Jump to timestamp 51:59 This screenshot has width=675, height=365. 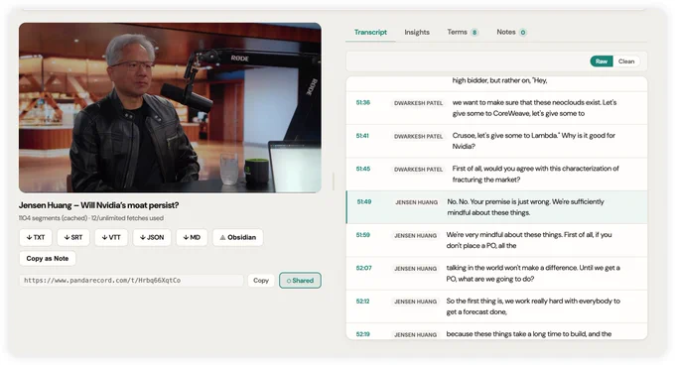coord(363,235)
